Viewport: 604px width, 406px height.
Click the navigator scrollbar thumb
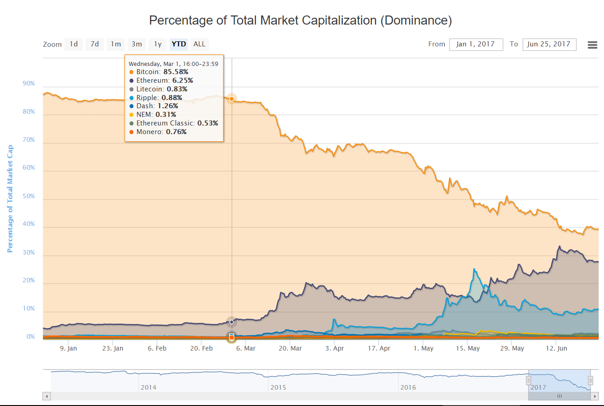[x=559, y=396]
